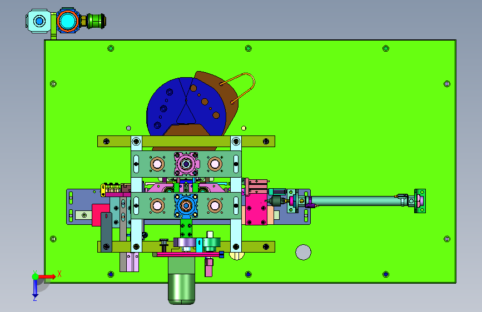This screenshot has height=312, width=482.
Task: Select the long teal cylinder rod
Action: tap(354, 201)
